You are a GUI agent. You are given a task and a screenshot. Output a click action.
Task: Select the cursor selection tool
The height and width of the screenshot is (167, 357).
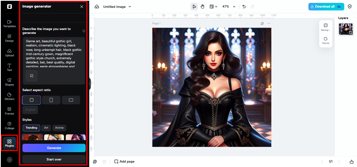point(194,7)
